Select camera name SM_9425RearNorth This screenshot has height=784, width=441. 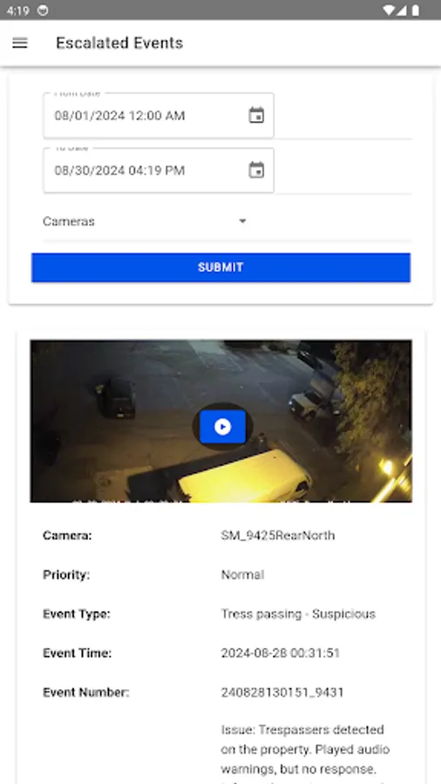(278, 536)
